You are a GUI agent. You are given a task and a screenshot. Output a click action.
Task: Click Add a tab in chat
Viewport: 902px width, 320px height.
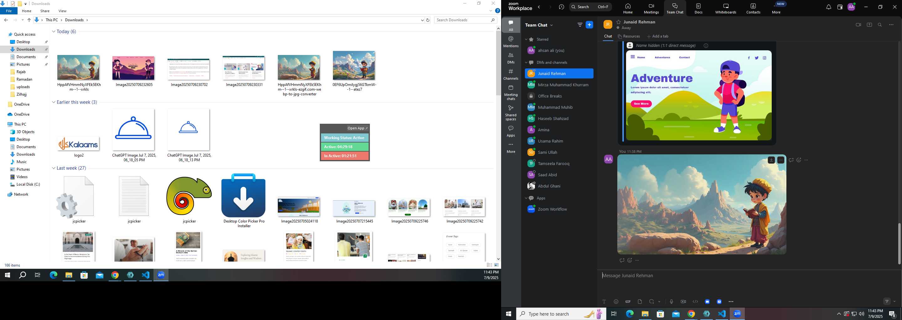(658, 36)
